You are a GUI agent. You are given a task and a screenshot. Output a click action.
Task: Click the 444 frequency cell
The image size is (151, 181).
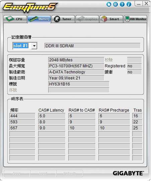[x=22, y=116]
